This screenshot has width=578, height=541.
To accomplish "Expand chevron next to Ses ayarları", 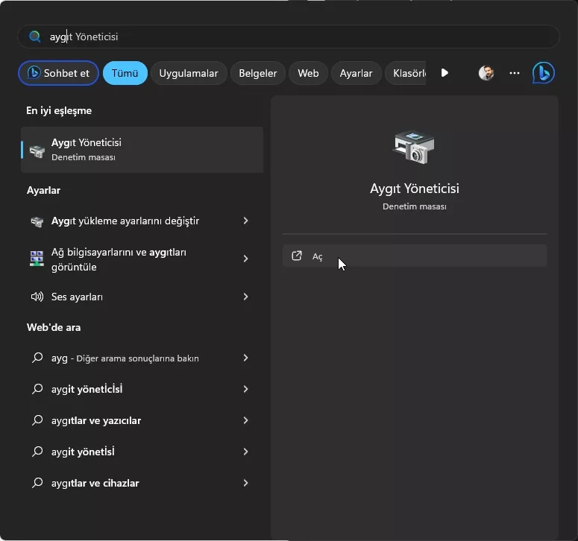I will (x=246, y=297).
